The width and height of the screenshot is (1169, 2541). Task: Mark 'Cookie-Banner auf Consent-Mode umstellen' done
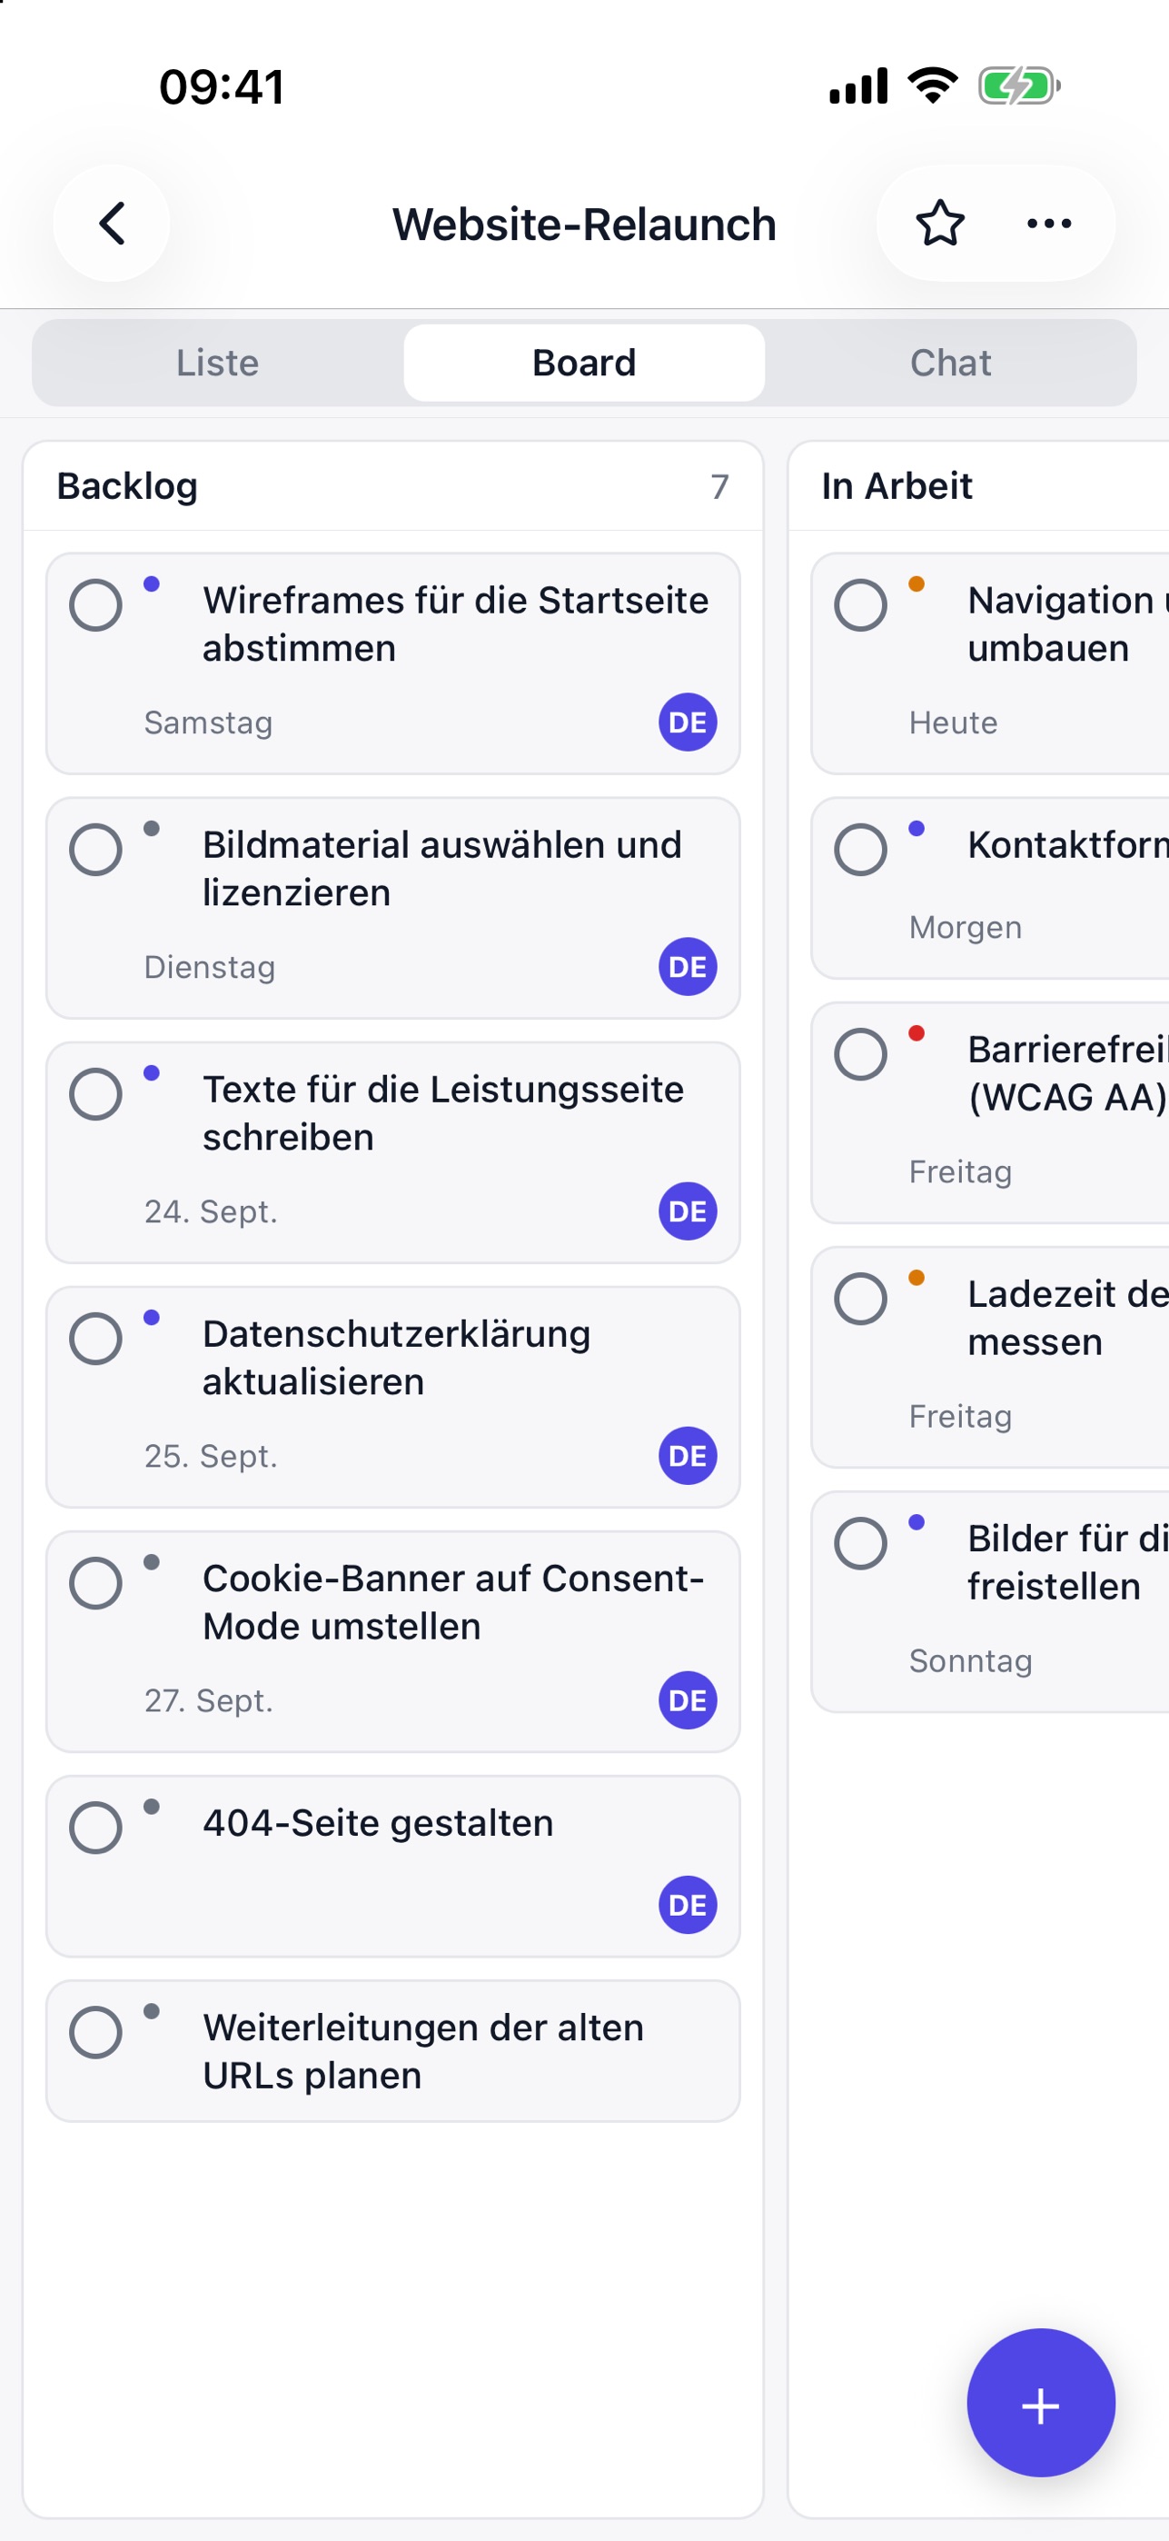tap(95, 1583)
